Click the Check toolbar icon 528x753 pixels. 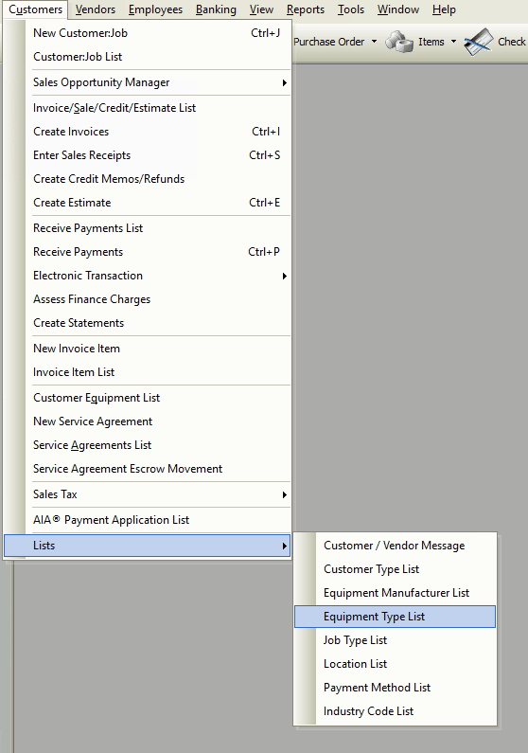tap(478, 42)
